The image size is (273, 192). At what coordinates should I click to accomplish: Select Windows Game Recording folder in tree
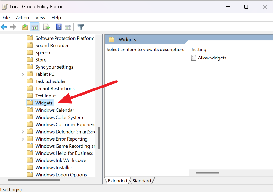[x=65, y=146]
